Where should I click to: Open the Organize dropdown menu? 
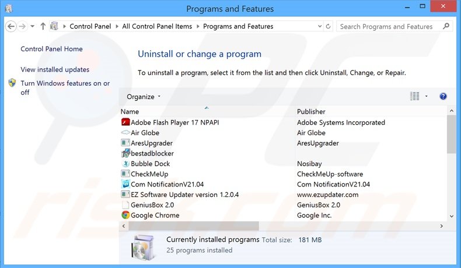[x=144, y=97]
